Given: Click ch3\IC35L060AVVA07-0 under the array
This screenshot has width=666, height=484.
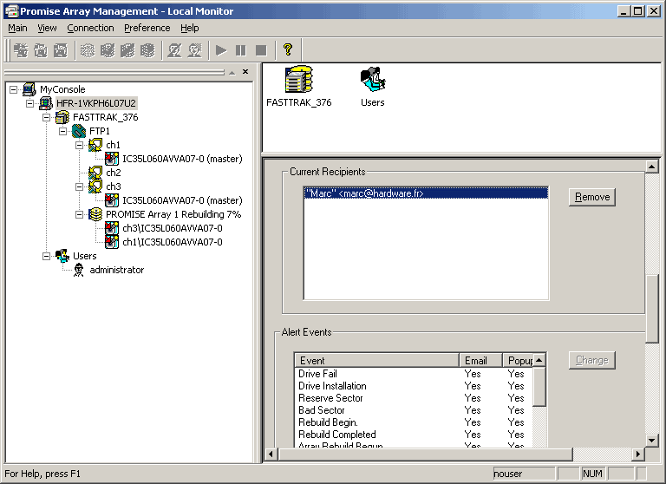Looking at the screenshot, I should tap(173, 228).
